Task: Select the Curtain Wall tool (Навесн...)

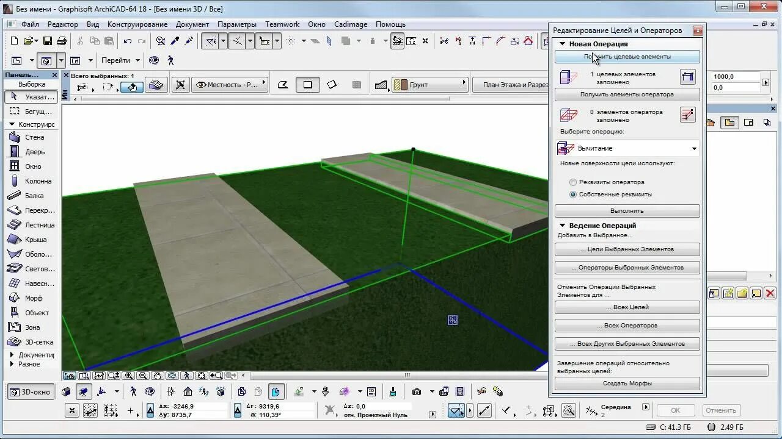Action: pyautogui.click(x=32, y=284)
